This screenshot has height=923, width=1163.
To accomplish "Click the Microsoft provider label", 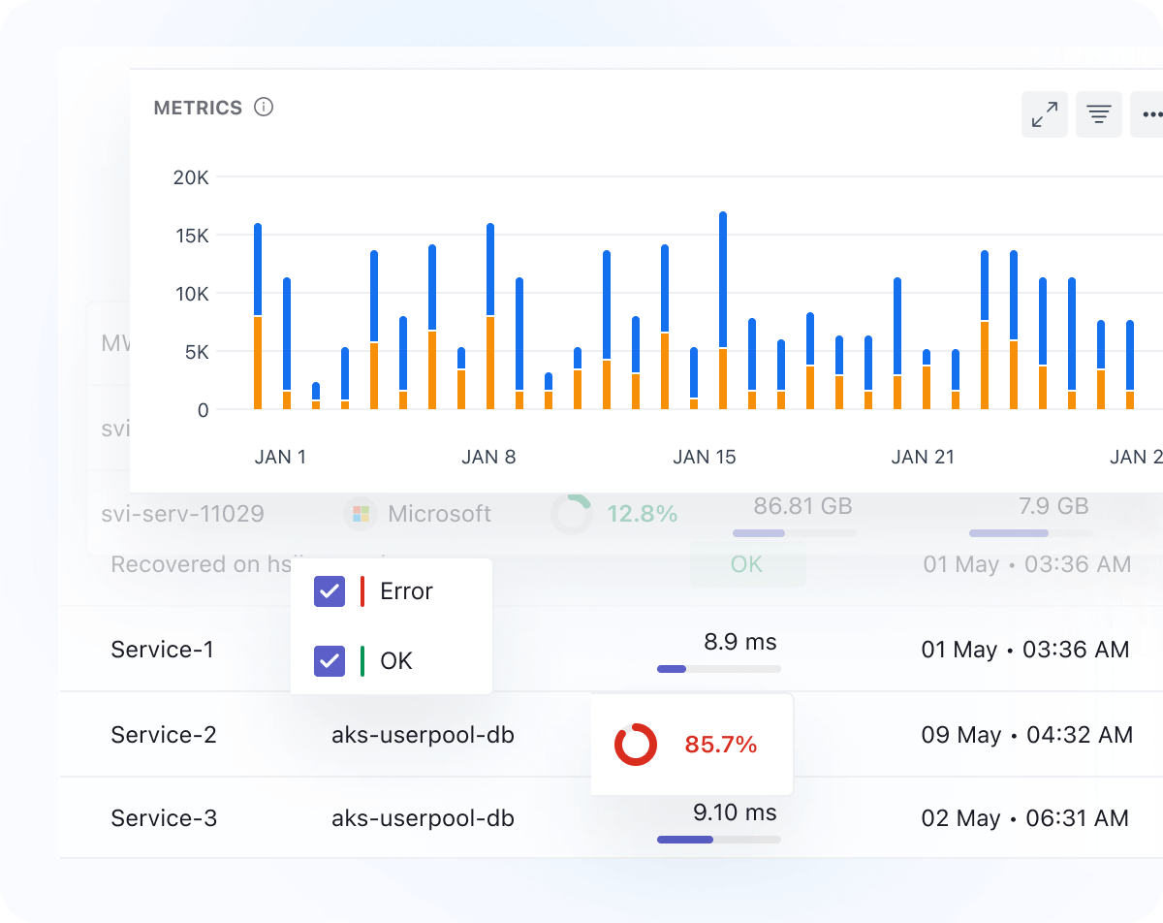I will pos(439,514).
